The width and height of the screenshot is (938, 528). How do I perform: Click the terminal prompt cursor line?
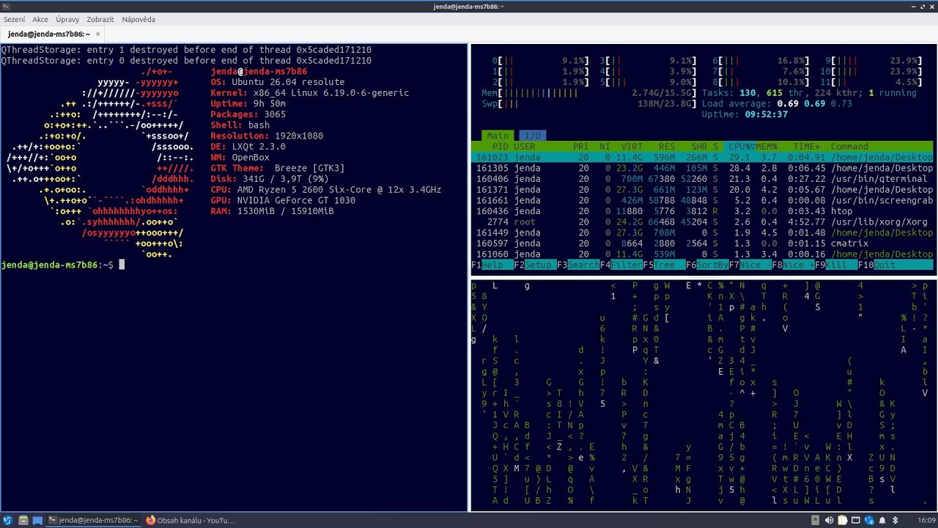(63, 265)
